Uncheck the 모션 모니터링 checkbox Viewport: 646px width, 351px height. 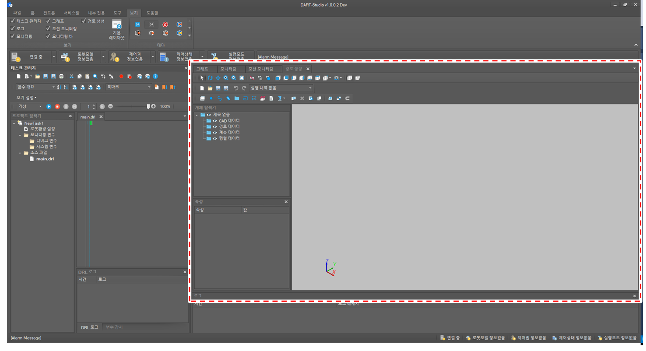[x=49, y=28]
